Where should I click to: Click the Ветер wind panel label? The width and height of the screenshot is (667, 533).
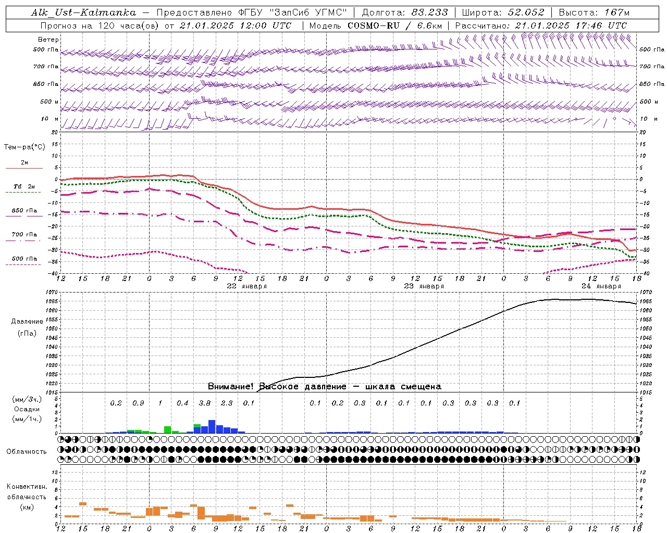point(48,40)
